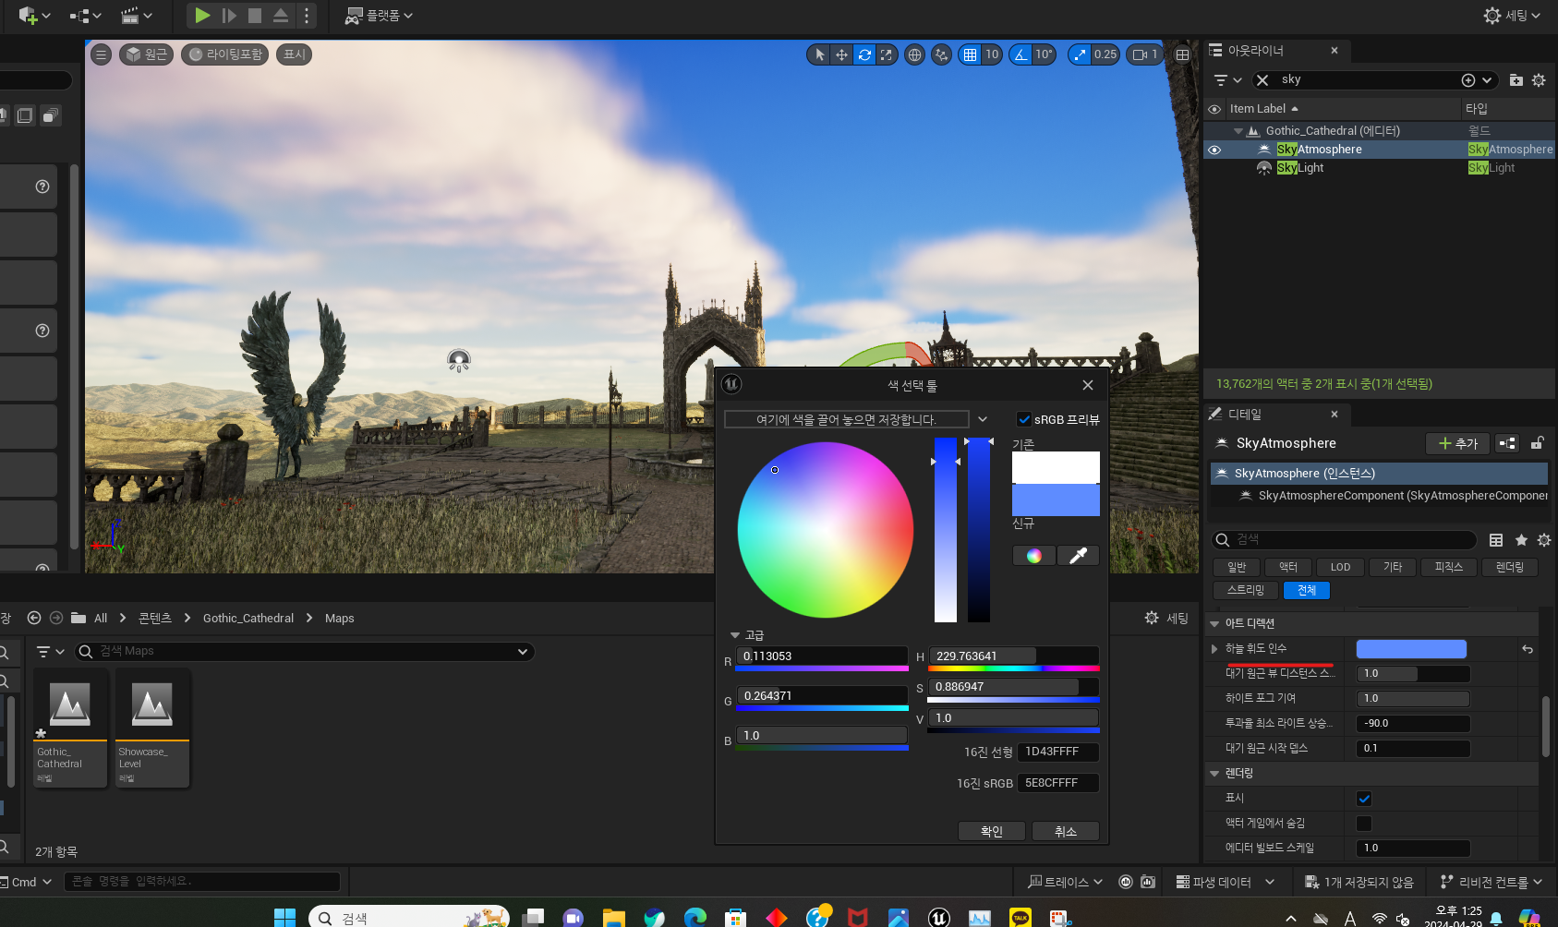Select the rotate tool in viewport
1558x927 pixels.
(864, 54)
